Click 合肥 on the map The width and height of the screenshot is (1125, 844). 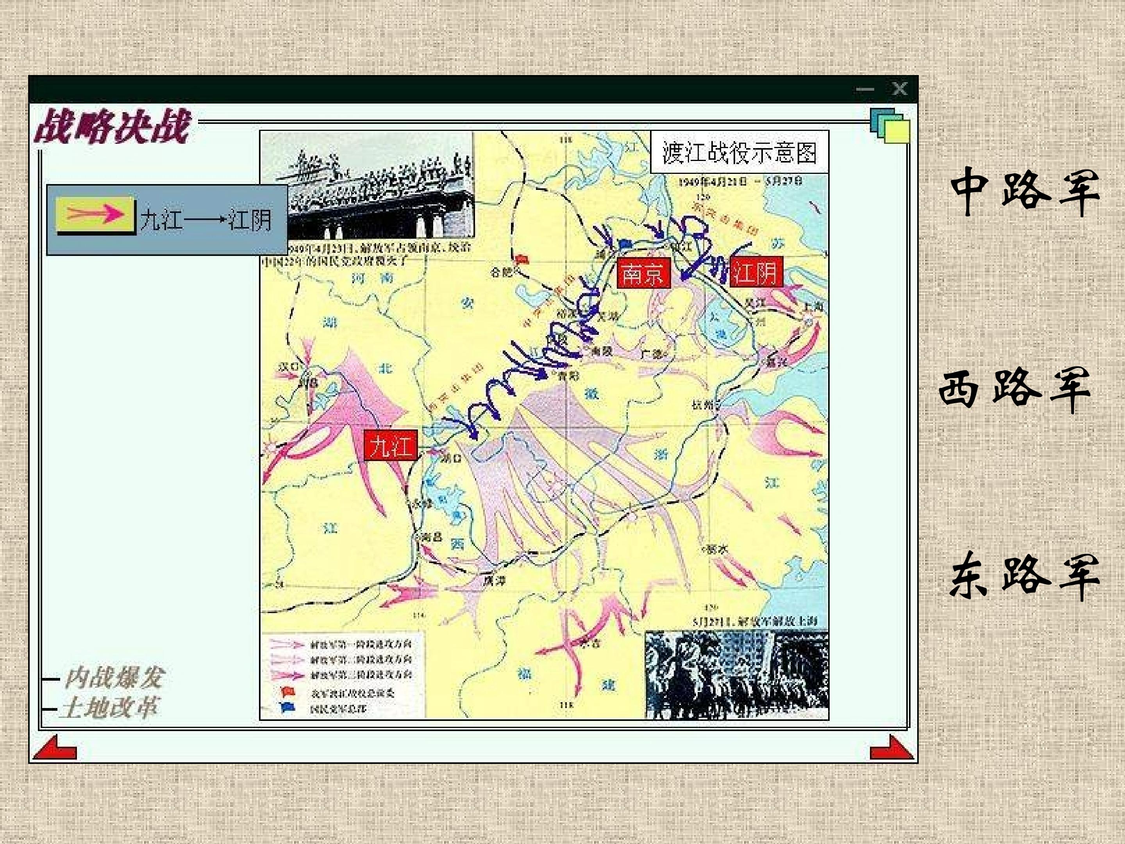point(502,272)
